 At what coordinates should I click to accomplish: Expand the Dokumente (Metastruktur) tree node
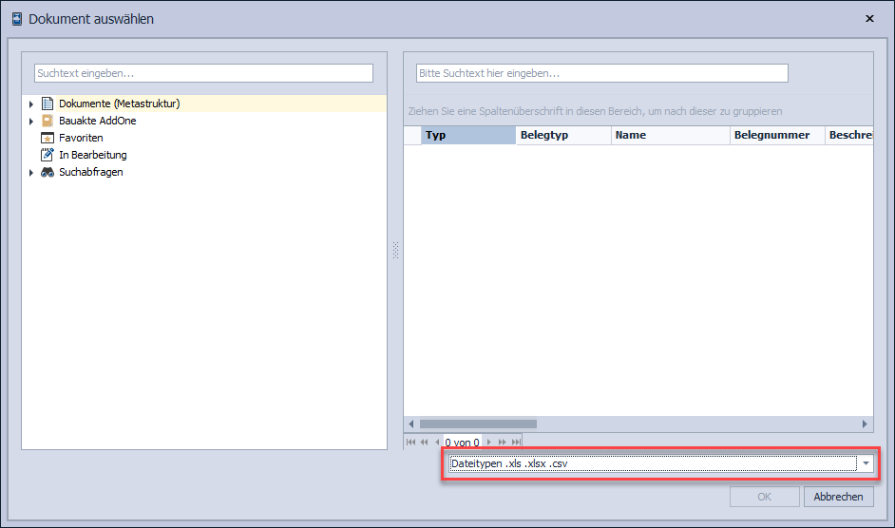pos(31,104)
